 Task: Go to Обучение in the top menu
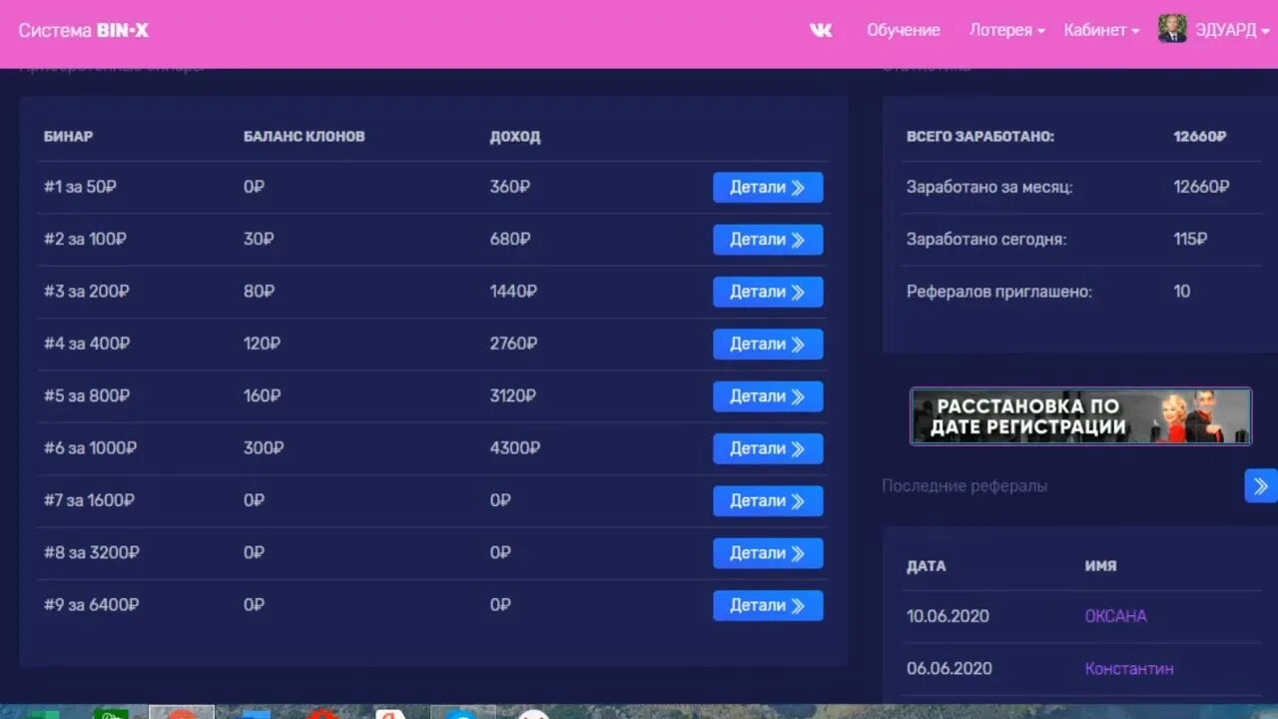tap(904, 30)
